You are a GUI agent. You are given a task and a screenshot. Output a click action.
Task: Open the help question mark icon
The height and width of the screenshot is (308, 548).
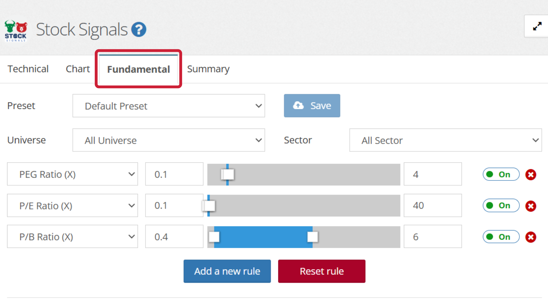tap(139, 30)
